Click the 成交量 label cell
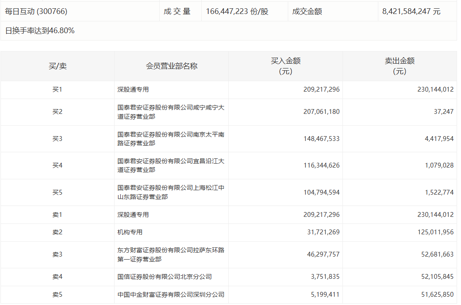This screenshot has width=461, height=305. (x=177, y=11)
